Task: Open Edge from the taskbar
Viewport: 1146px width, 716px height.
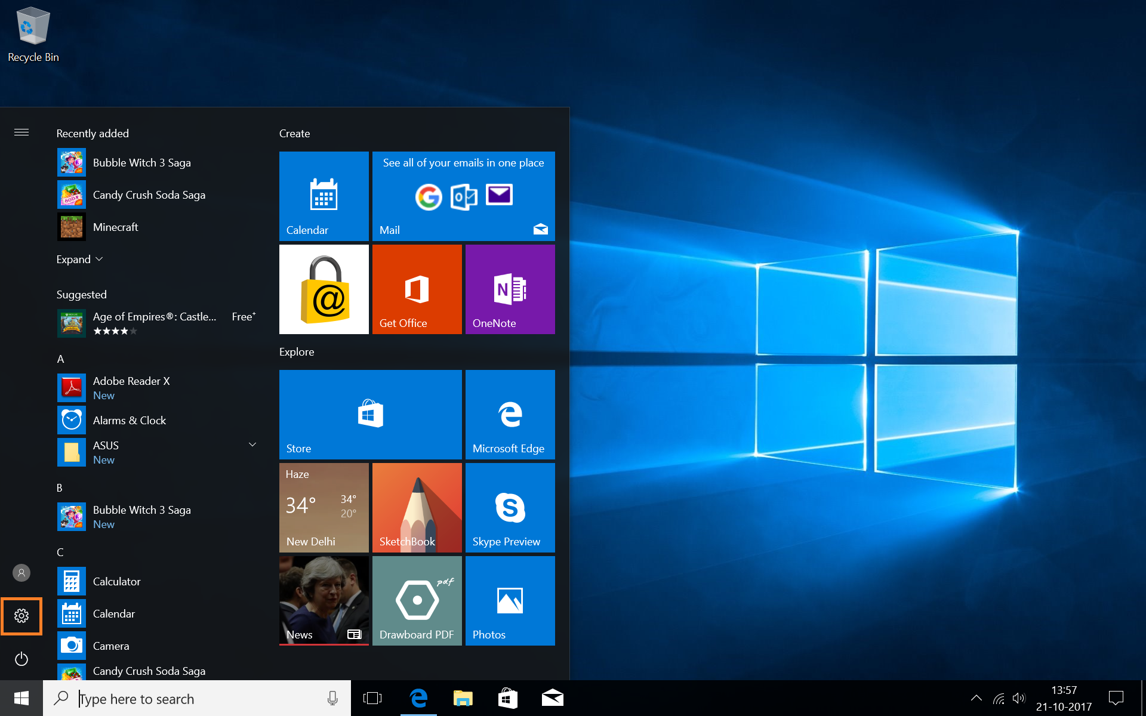Action: click(x=419, y=698)
